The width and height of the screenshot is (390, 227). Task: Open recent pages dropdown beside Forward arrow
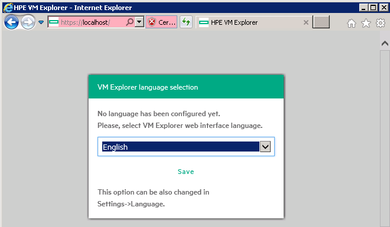41,22
